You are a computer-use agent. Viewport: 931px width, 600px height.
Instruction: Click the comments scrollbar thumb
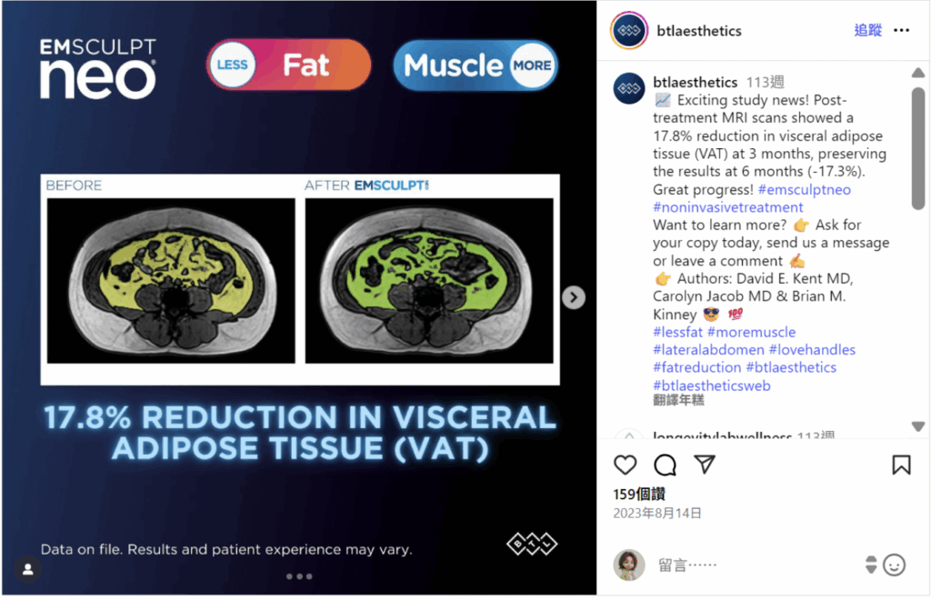pyautogui.click(x=918, y=148)
